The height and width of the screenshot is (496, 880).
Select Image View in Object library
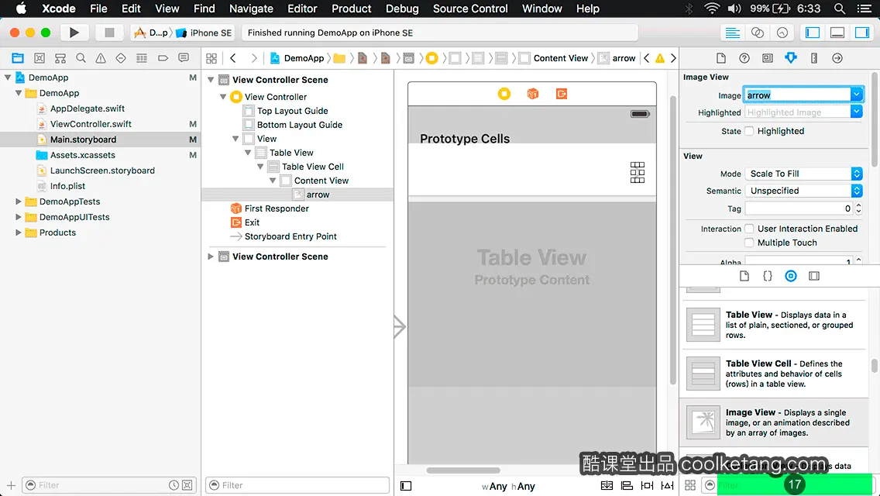tap(775, 422)
